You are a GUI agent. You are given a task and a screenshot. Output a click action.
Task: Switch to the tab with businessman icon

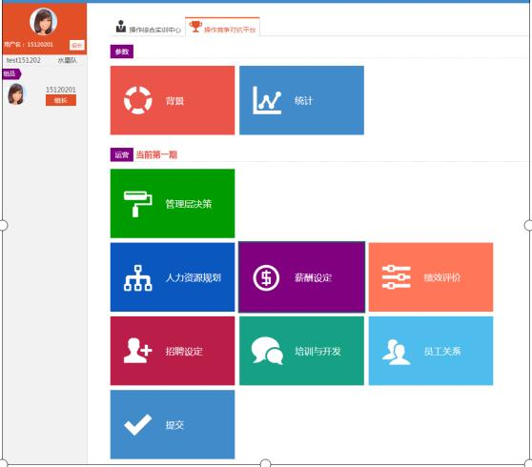coord(149,27)
